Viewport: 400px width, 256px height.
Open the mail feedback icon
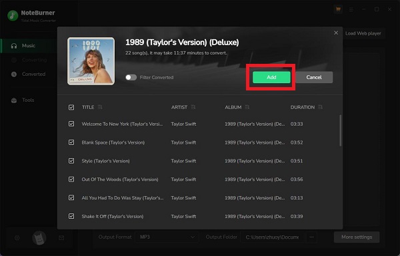61,237
